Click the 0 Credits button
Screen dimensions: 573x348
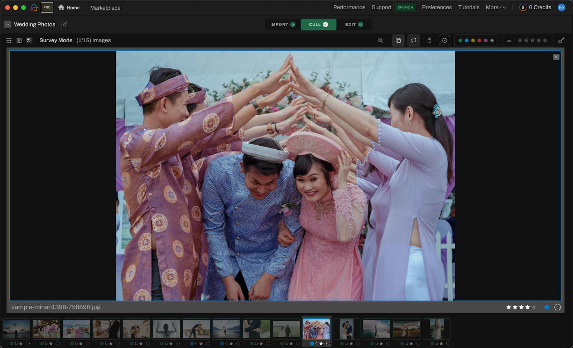535,7
